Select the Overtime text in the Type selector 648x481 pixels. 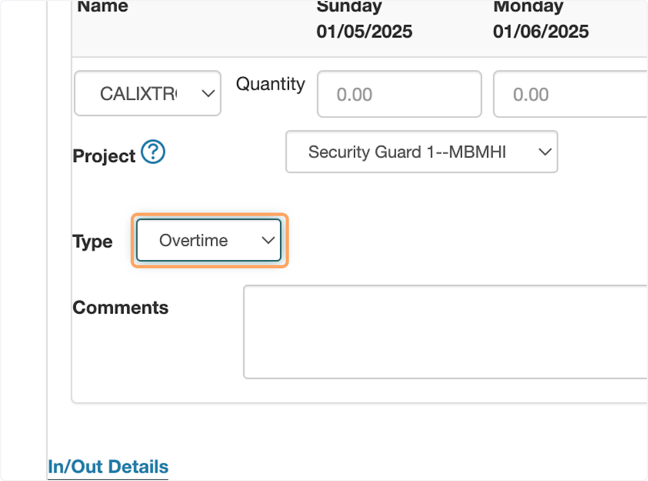[x=194, y=240]
